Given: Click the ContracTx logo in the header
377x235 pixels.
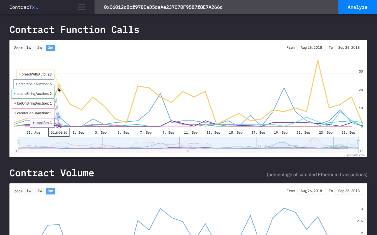Looking at the screenshot, I should click(x=25, y=7).
